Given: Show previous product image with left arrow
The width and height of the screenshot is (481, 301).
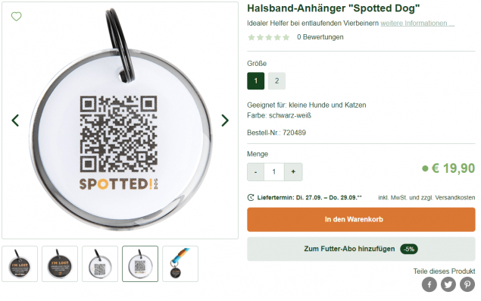Looking at the screenshot, I should click(15, 121).
